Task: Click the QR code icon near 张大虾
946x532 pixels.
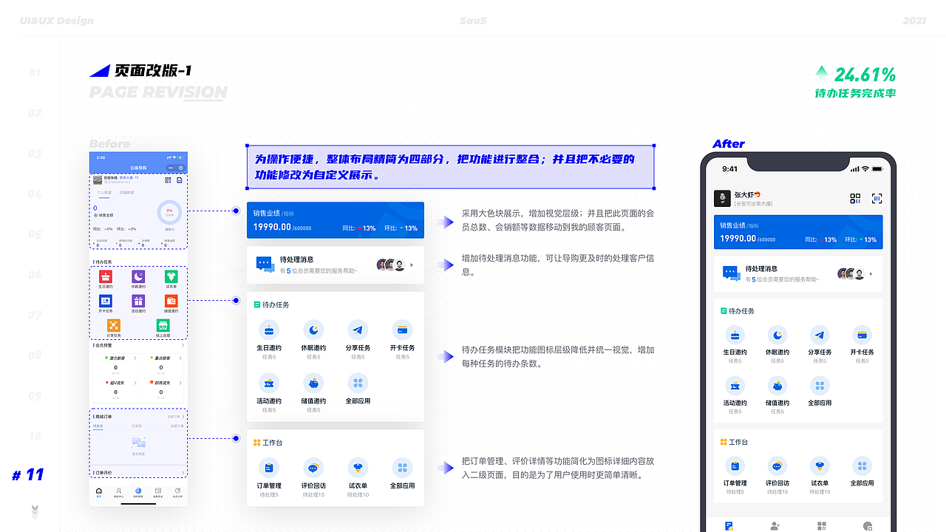Action: 855,198
